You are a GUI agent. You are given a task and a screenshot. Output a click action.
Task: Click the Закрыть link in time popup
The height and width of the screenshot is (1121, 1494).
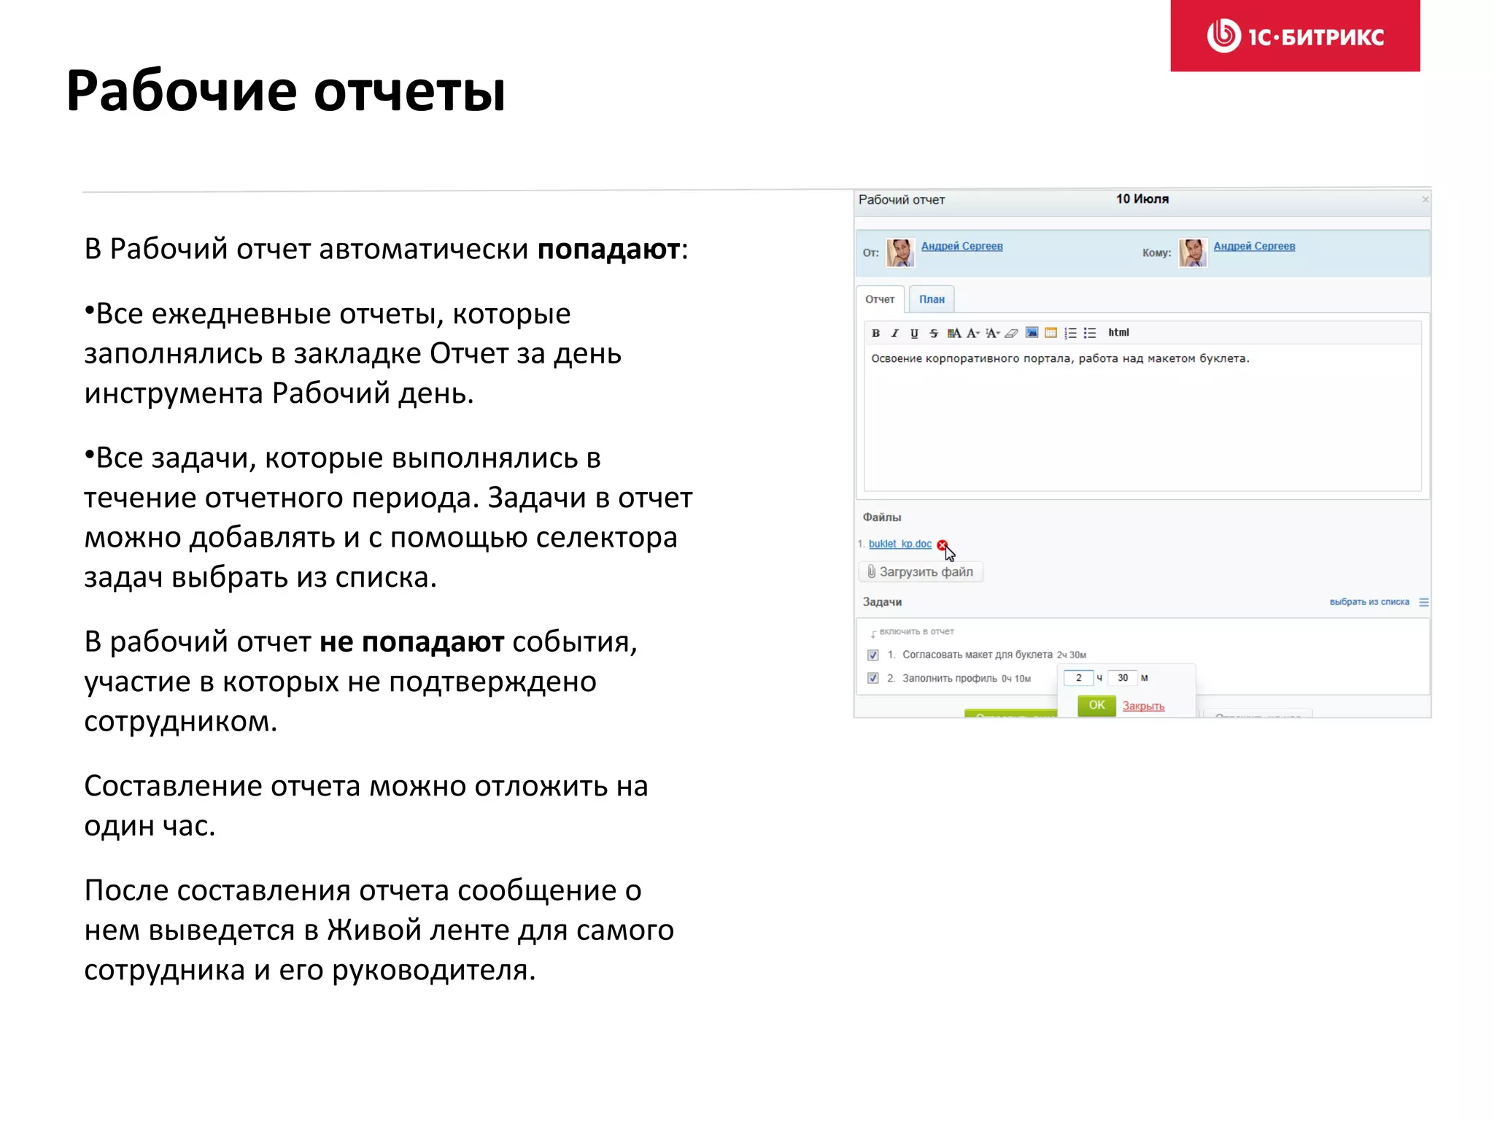(1143, 706)
